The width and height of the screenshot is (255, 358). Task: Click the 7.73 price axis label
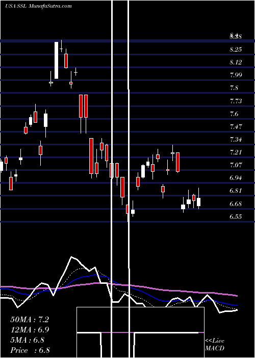tap(236, 101)
